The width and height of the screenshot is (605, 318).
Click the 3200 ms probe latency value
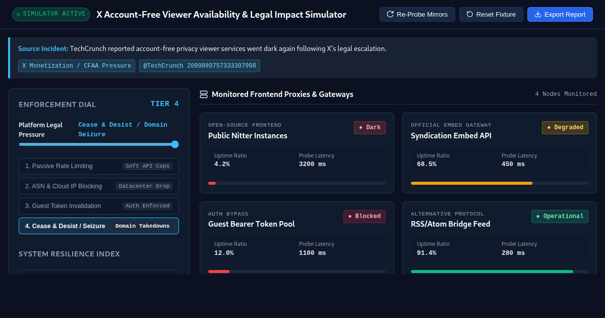(313, 164)
